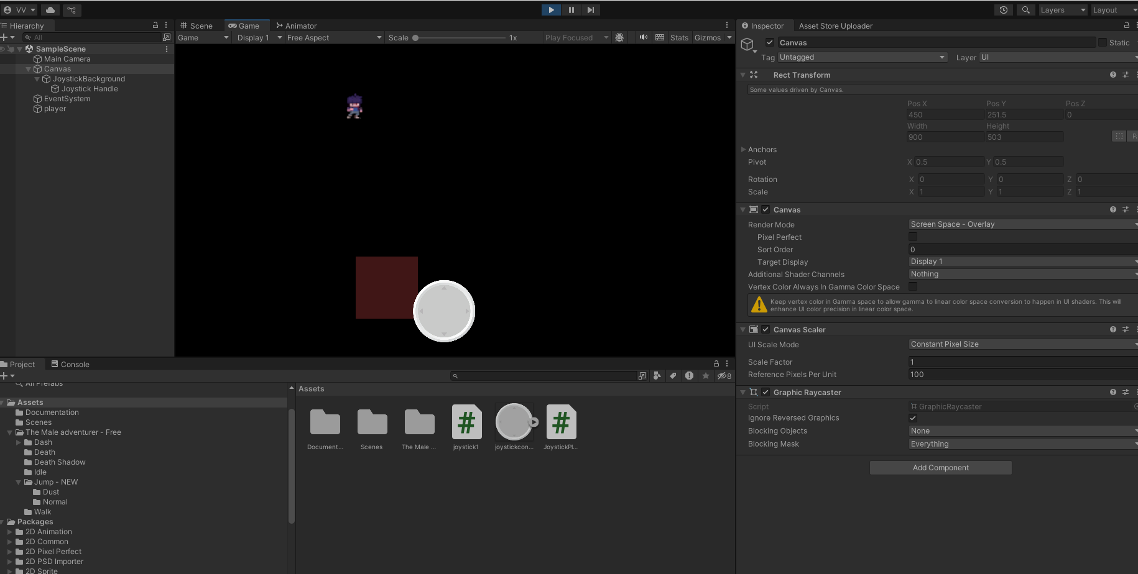
Task: Click the Play button in toolbar
Action: click(x=551, y=10)
